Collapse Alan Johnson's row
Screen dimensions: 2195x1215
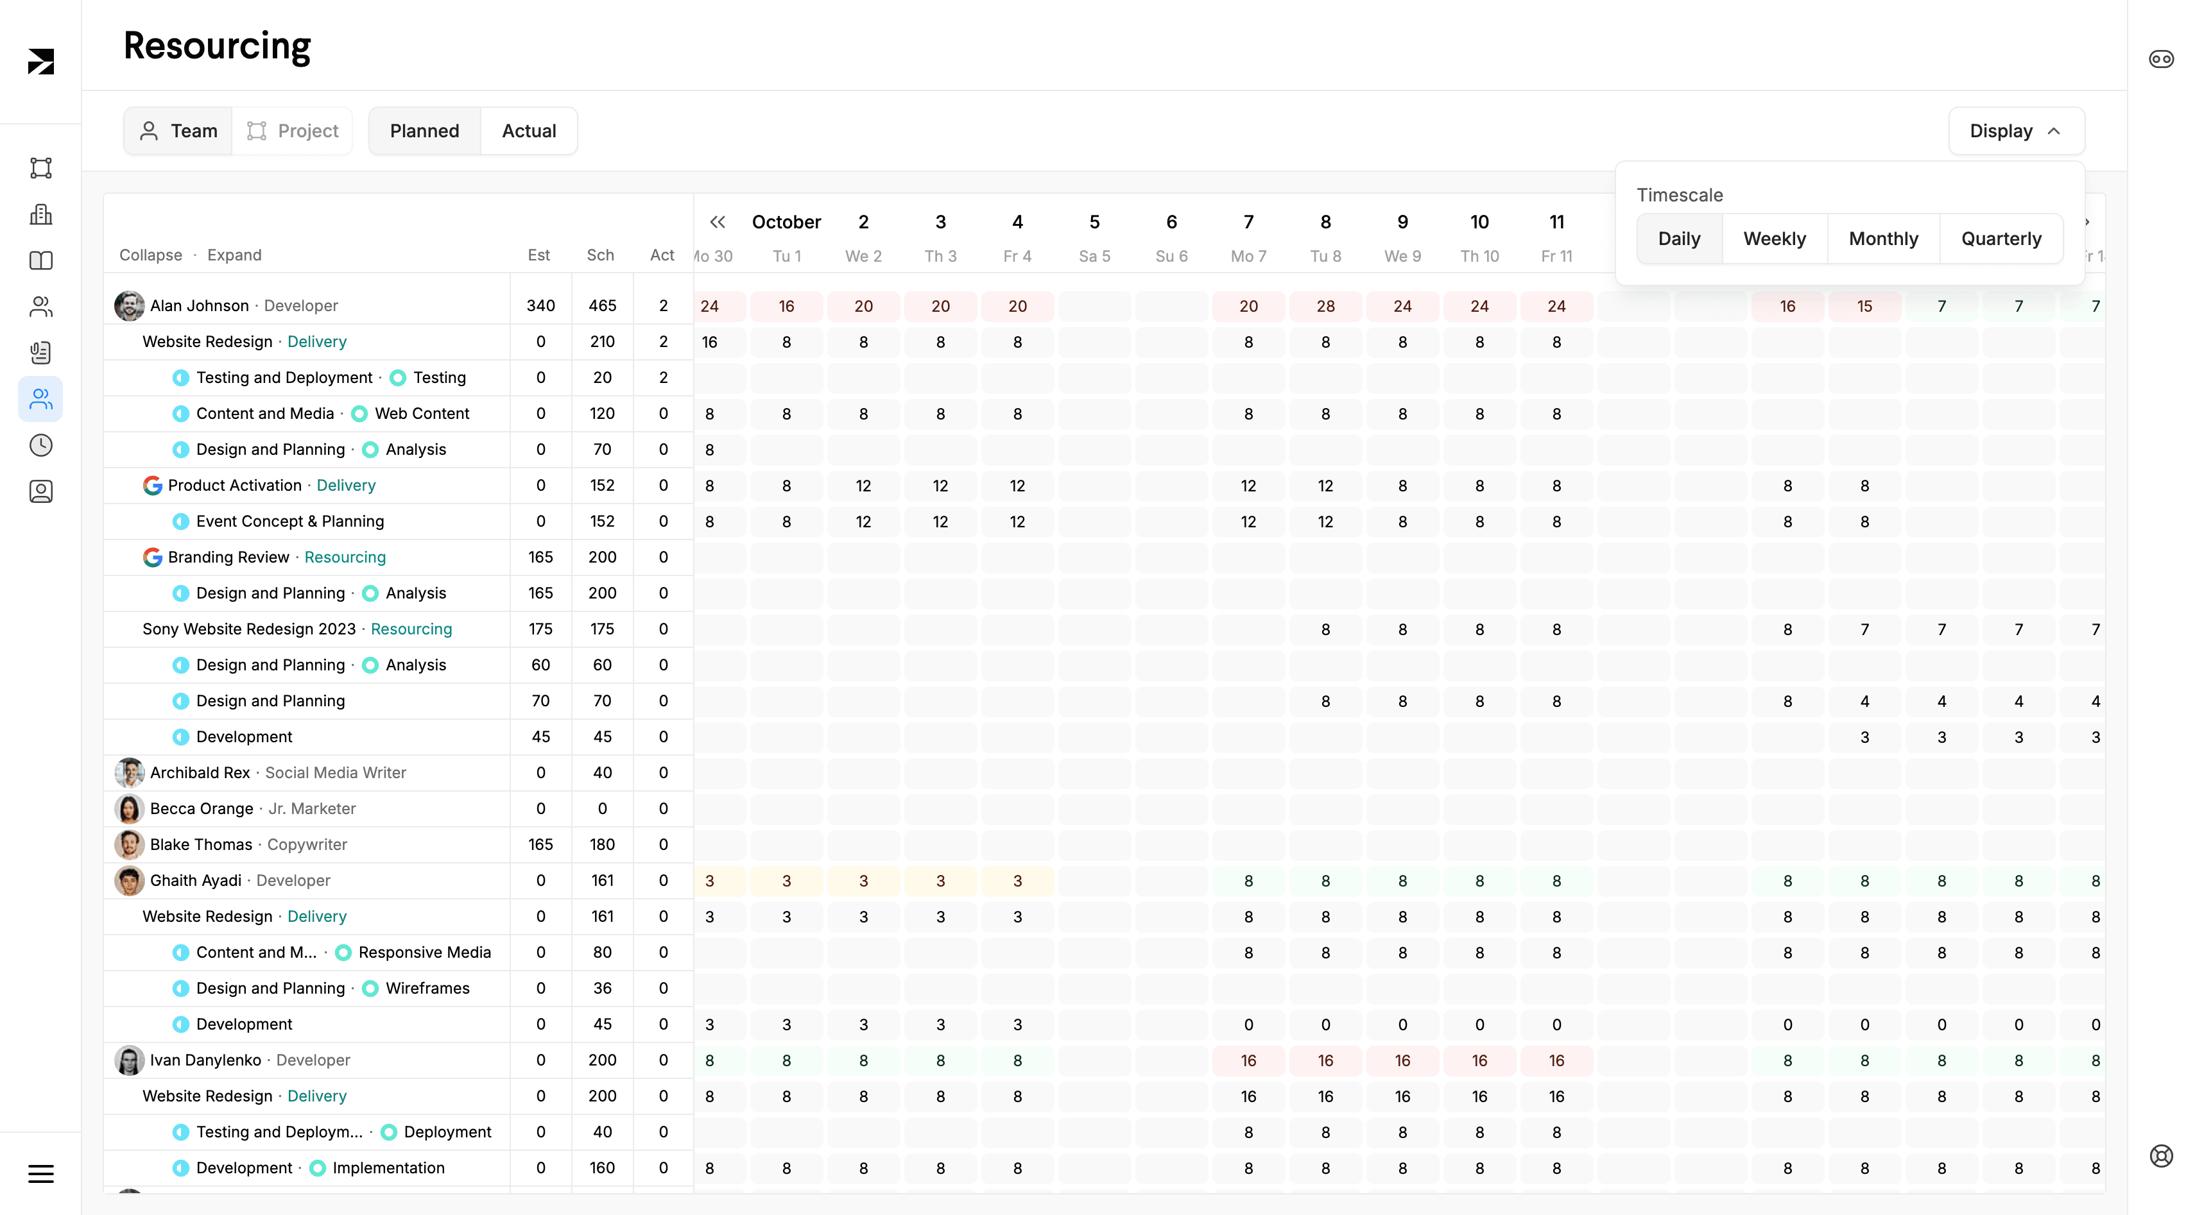[x=307, y=305]
